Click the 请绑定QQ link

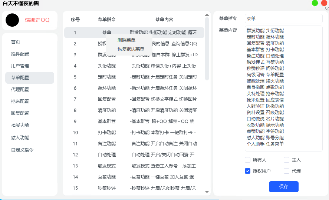pos(37,20)
